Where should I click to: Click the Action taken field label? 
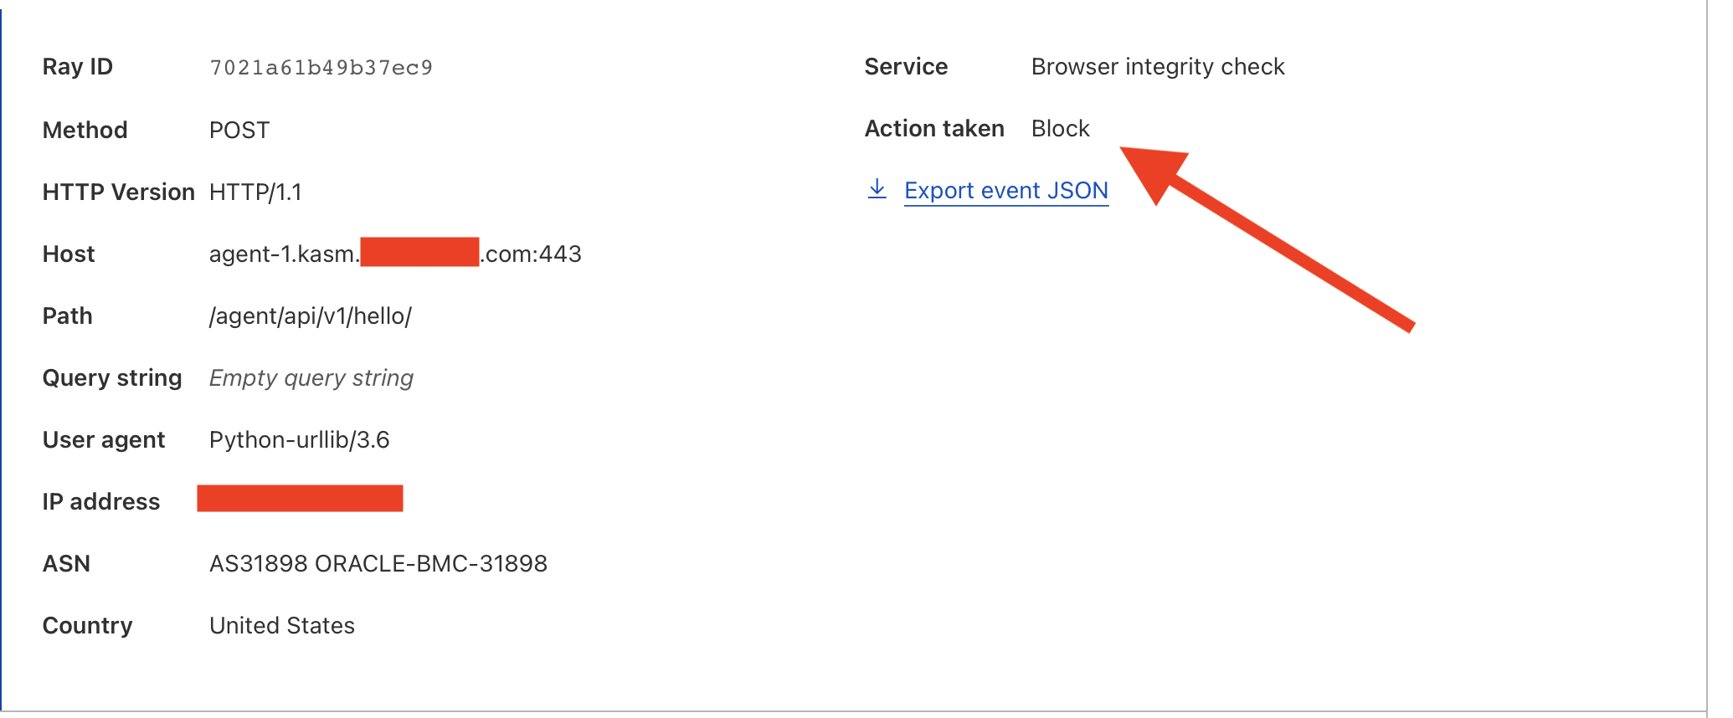[934, 128]
